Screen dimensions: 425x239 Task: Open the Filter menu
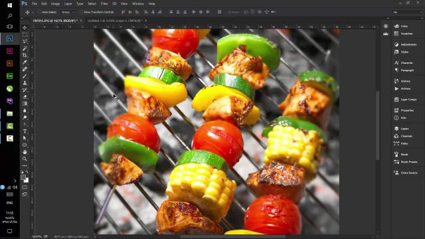click(104, 4)
